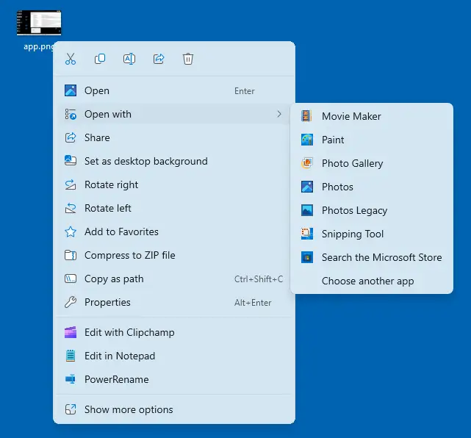Select Search the Microsoft Store
471x438 pixels.
[x=372, y=257]
